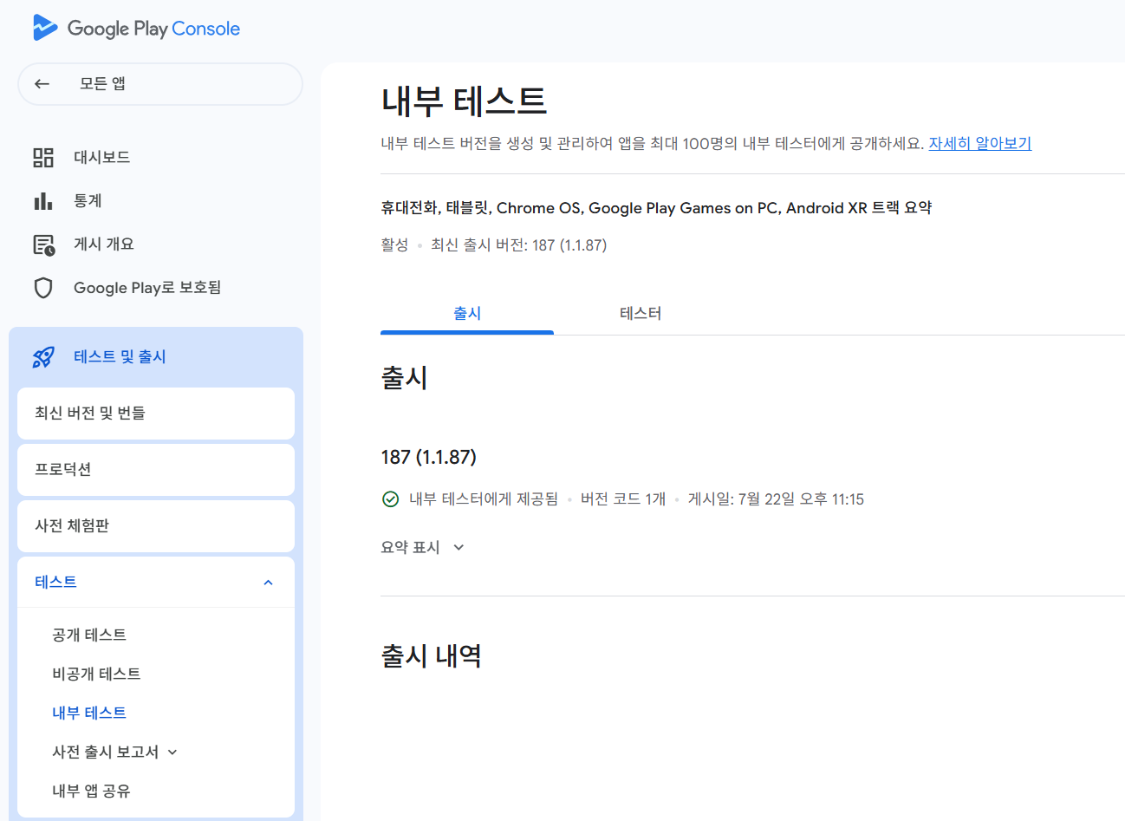This screenshot has height=821, width=1125.
Task: Expand the 요약 표시 chevron
Action: 458,548
